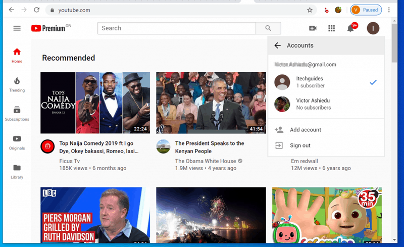Click the "185K views • 6 months ago" text
Viewport: 404px width, 247px height.
pyautogui.click(x=93, y=168)
